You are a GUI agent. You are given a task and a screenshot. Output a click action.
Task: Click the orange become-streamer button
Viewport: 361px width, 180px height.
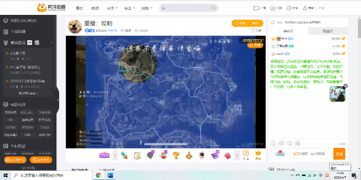click(x=41, y=160)
